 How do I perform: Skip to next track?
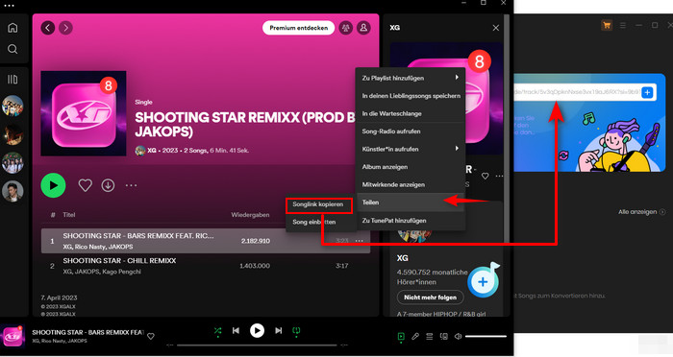tap(279, 330)
